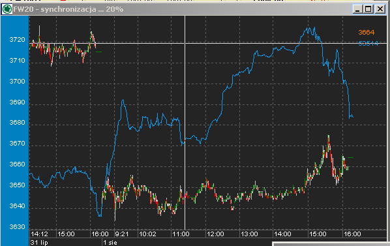Click the 14:00 time axis label

[282, 234]
